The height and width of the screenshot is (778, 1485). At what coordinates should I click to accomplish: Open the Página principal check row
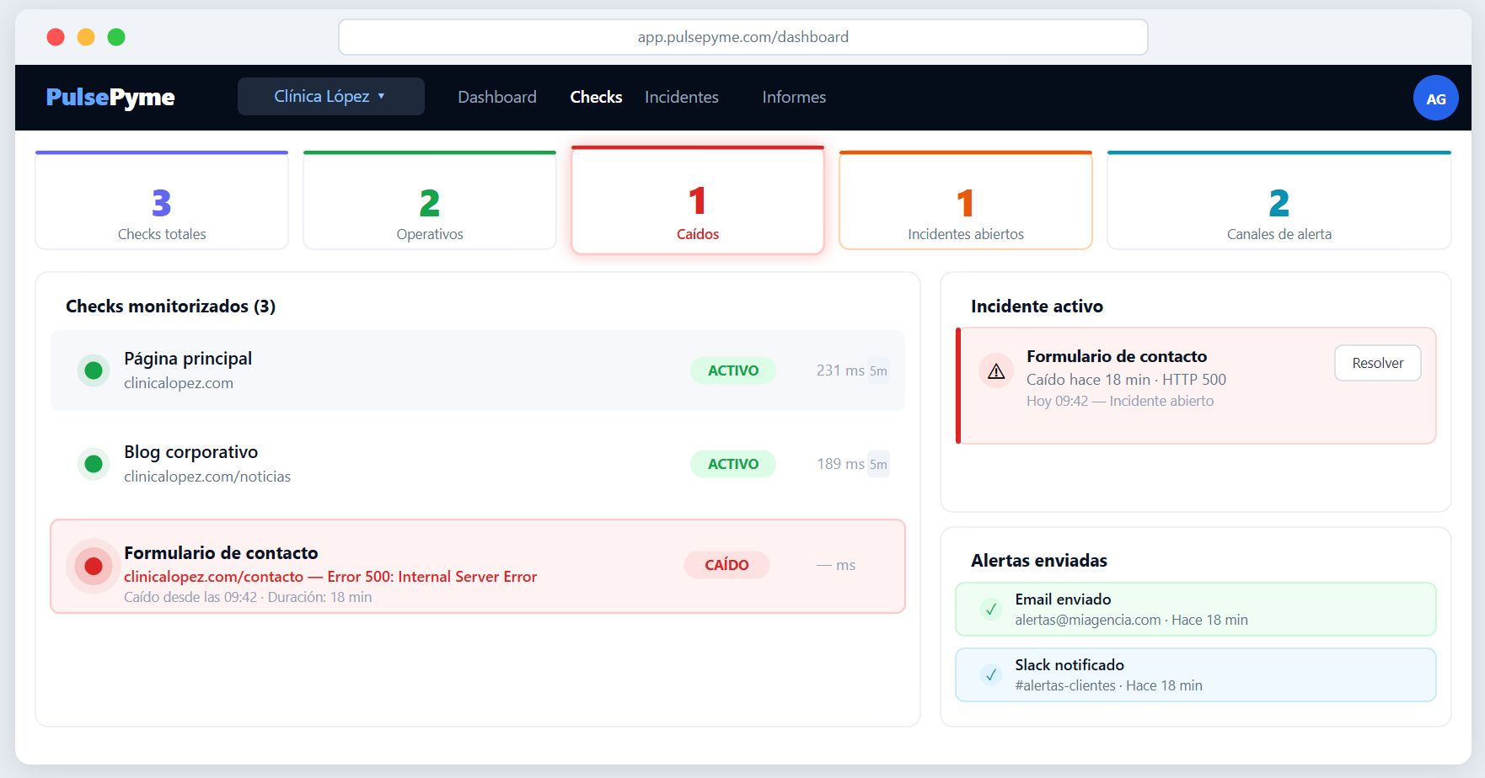tap(478, 370)
